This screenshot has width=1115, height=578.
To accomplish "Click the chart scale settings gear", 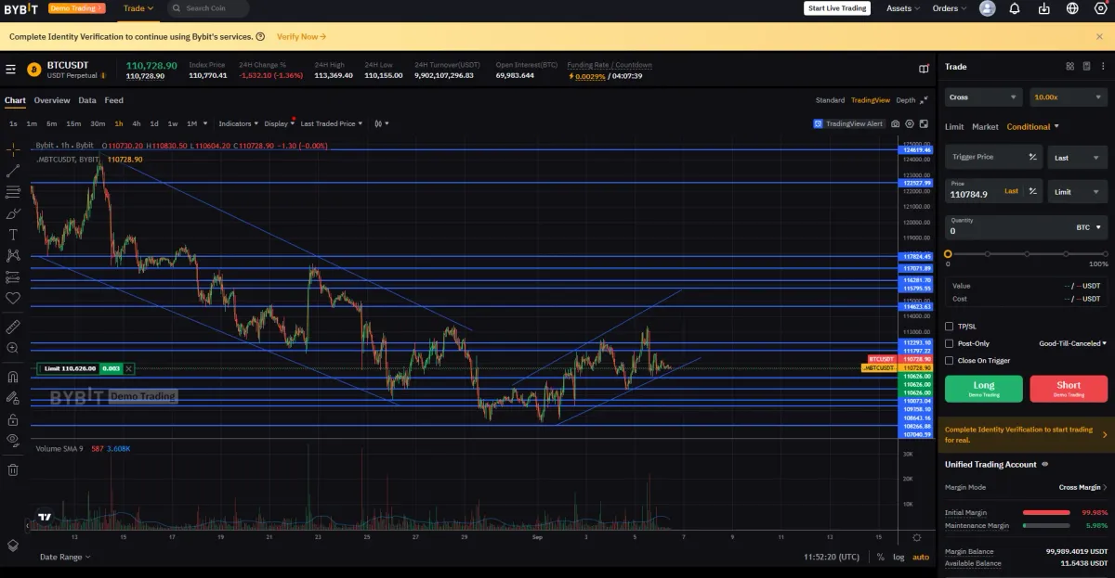I will pyautogui.click(x=917, y=537).
